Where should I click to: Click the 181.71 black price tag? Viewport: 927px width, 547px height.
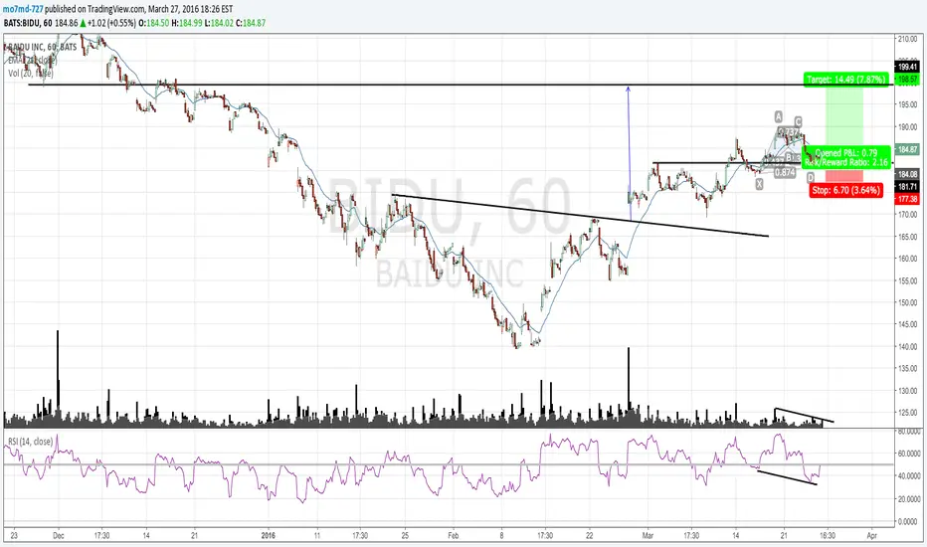point(907,187)
